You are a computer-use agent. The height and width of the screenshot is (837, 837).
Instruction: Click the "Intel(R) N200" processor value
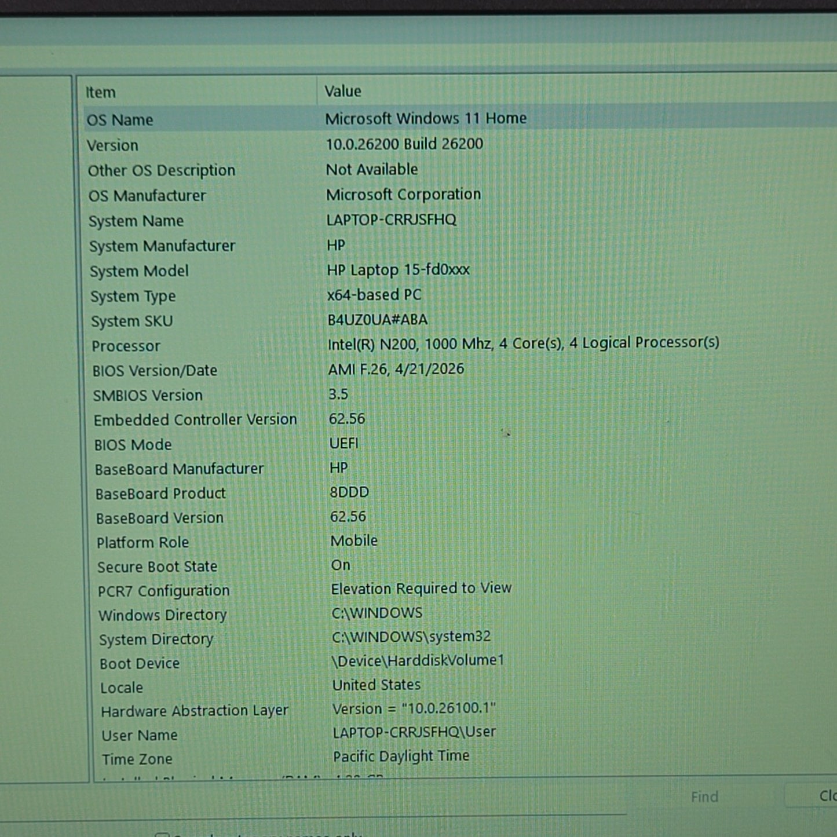(x=524, y=343)
